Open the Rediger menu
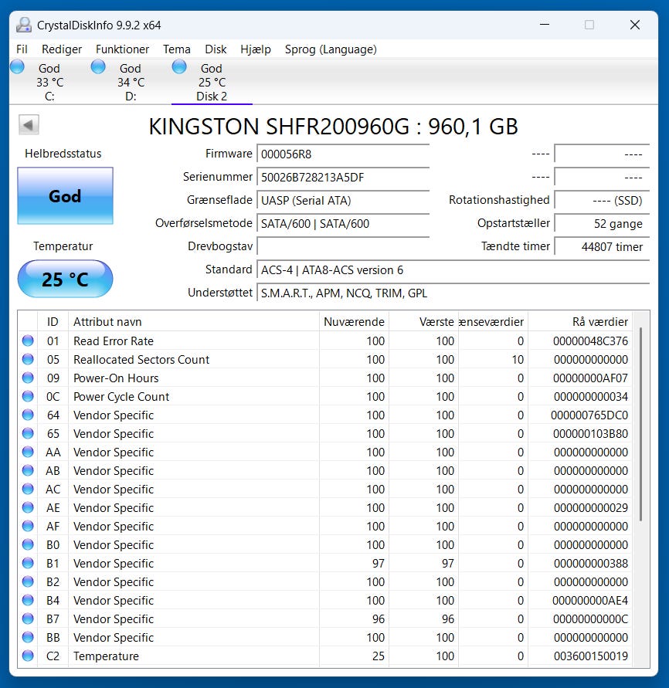Viewport: 669px width, 688px height. (62, 49)
